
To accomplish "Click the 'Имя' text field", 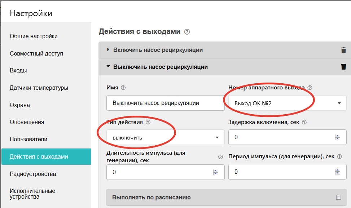I will point(165,103).
